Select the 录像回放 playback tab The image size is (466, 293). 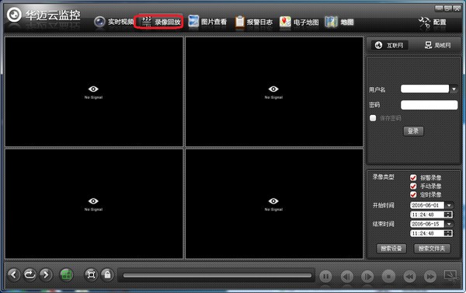(161, 22)
